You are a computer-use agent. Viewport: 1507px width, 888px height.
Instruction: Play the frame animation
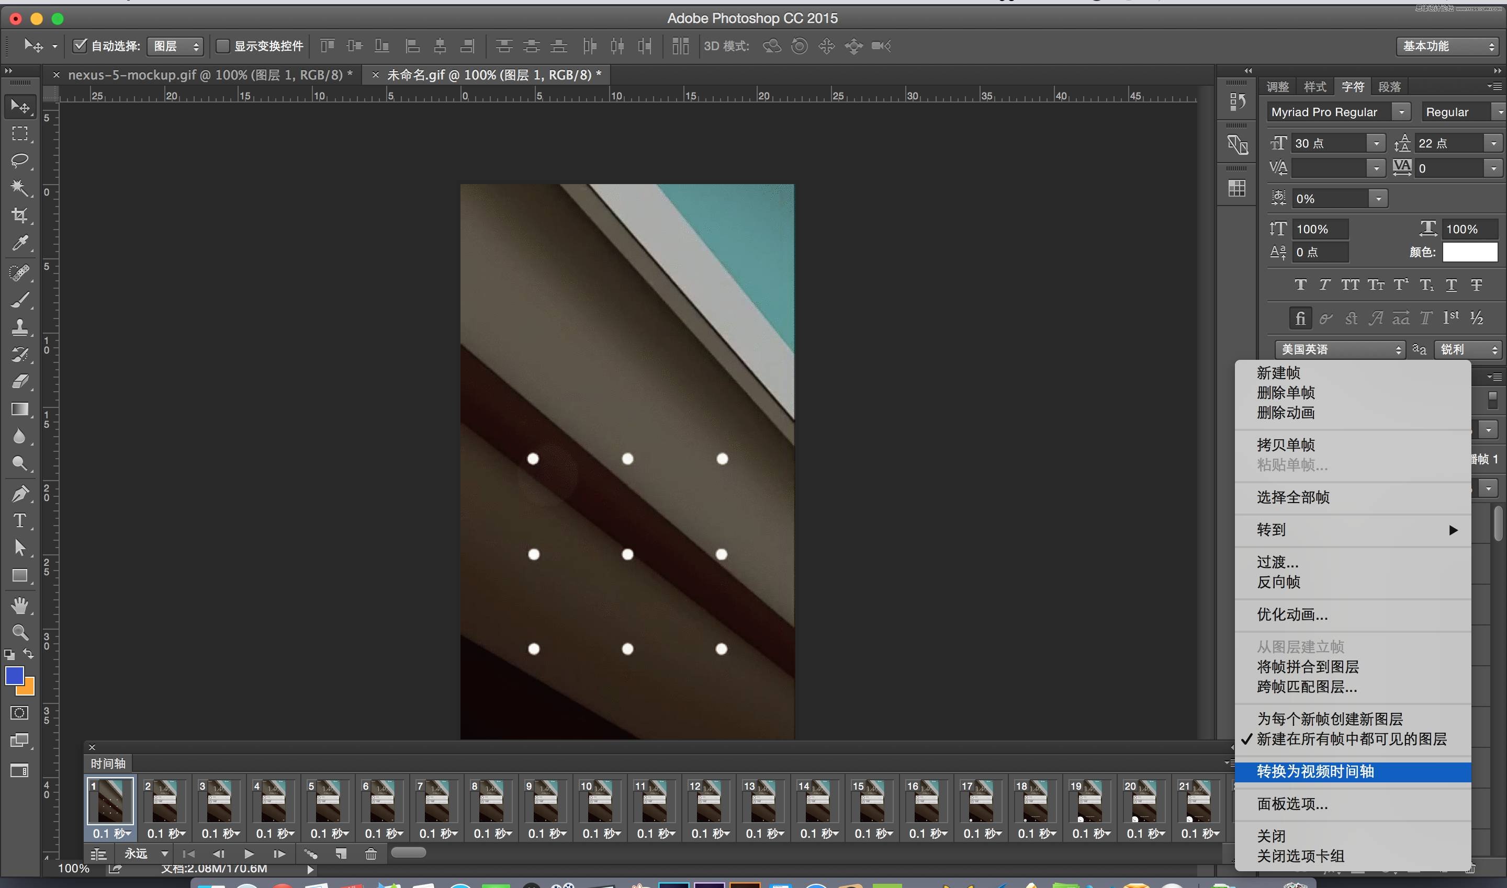coord(249,854)
